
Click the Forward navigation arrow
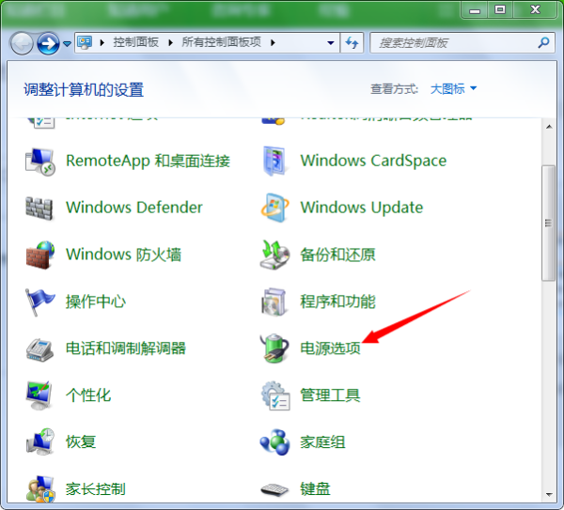[x=48, y=43]
